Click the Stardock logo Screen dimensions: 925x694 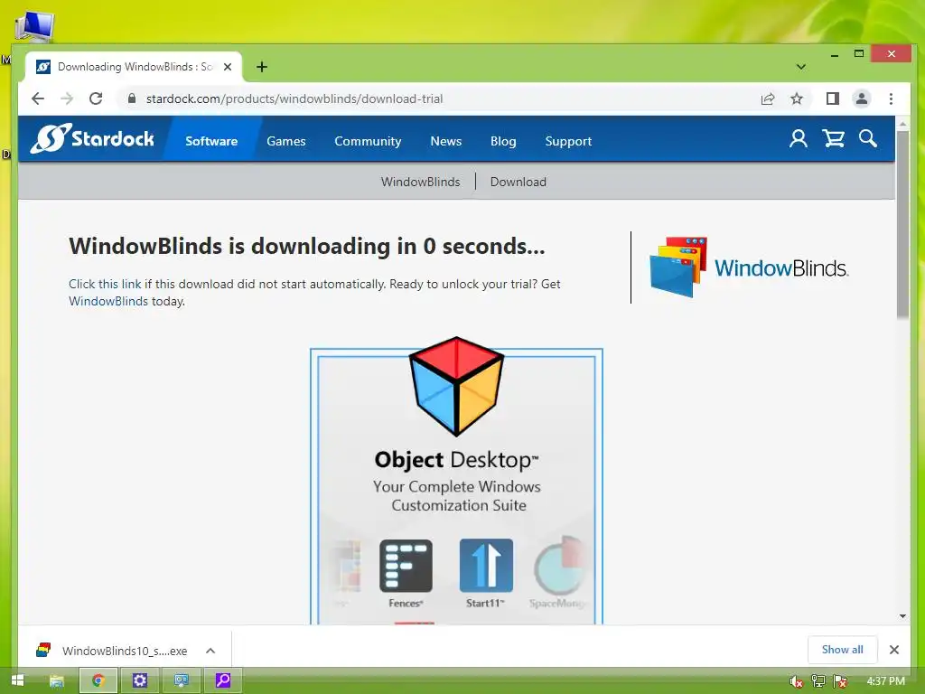[93, 138]
